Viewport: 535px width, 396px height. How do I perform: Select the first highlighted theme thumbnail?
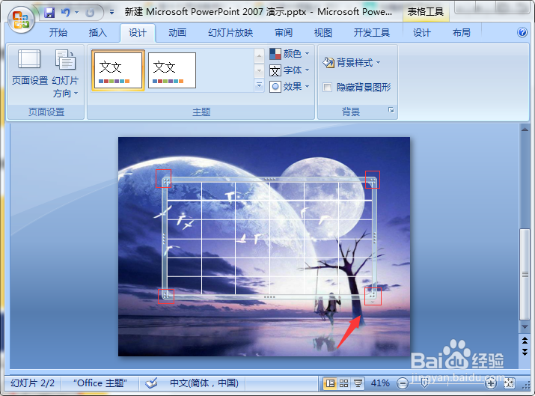coord(117,70)
